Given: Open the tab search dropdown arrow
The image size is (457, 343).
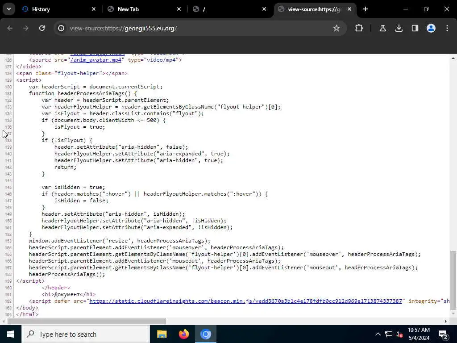Looking at the screenshot, I should [9, 9].
